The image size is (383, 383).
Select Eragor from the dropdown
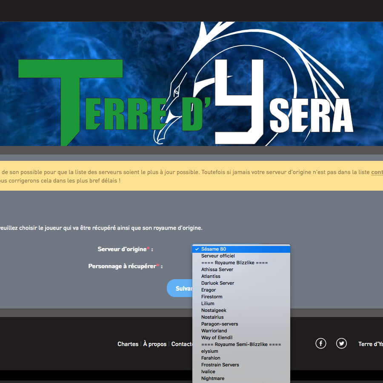click(x=241, y=290)
